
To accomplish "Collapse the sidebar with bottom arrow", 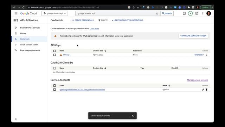I will tap(16, 119).
